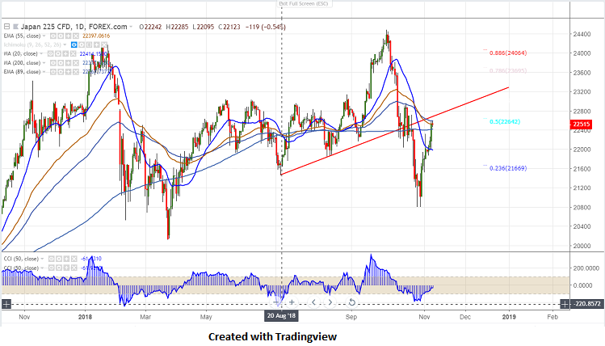Hide the EMA (55, close) indicator
Screen dimensions: 605x346
click(x=53, y=36)
